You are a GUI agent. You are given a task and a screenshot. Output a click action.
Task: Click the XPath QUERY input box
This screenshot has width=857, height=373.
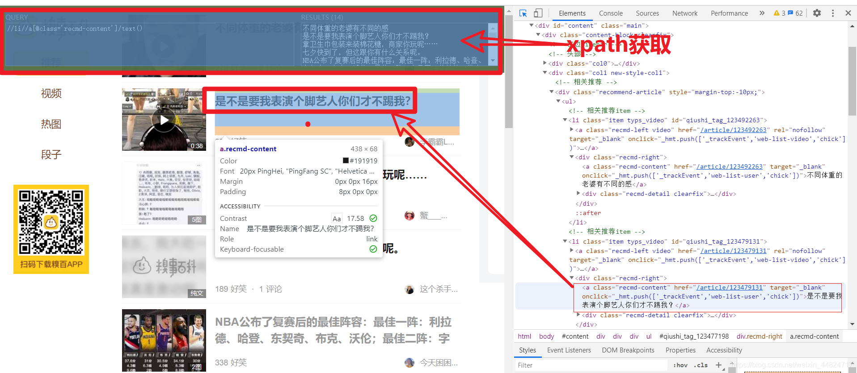149,44
